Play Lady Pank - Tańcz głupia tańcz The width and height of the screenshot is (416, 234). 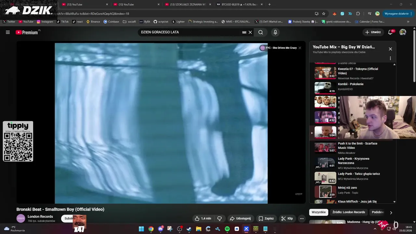[352, 178]
